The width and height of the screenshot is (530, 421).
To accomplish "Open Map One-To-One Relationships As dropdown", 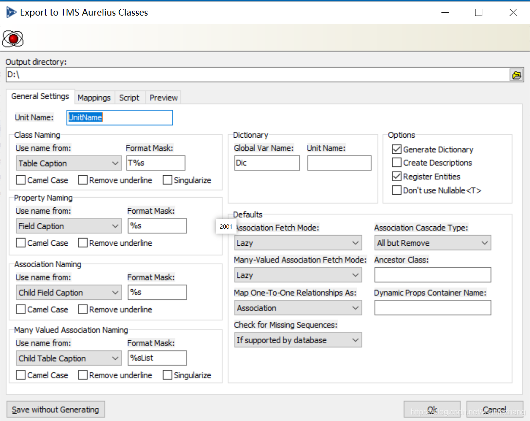I will coord(298,308).
